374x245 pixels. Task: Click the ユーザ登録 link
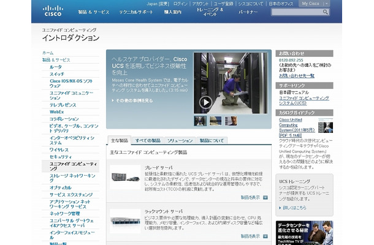223,4
